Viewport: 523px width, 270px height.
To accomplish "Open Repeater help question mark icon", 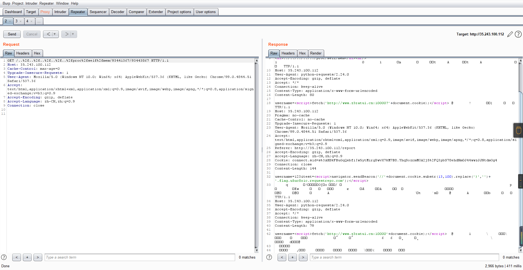I will (x=518, y=34).
